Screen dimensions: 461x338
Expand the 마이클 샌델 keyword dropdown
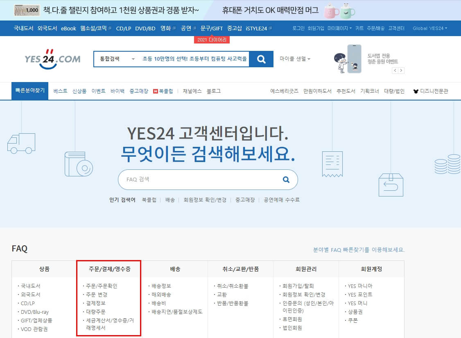click(295, 59)
